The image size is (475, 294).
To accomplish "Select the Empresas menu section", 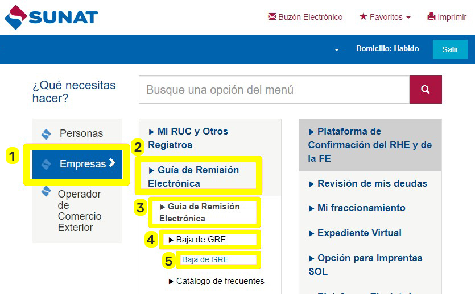I will click(77, 164).
